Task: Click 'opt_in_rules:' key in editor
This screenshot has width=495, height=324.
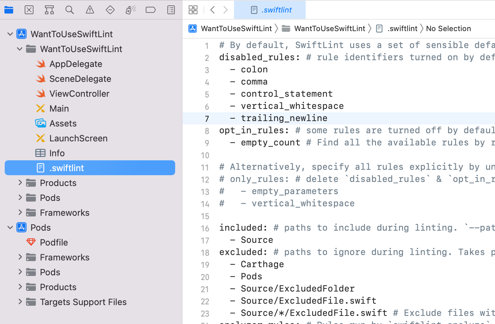Action: click(254, 130)
